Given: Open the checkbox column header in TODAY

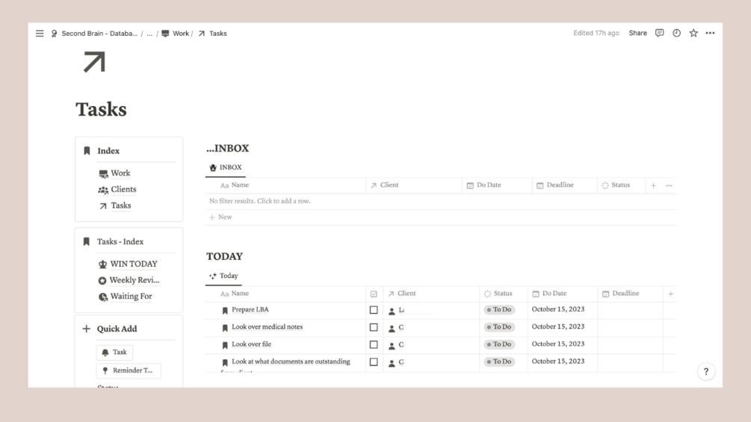Looking at the screenshot, I should 374,294.
